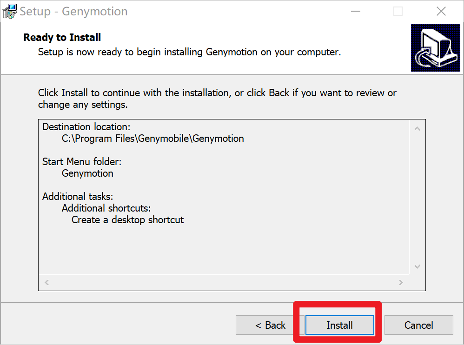Go back with the Back button
Image resolution: width=464 pixels, height=345 pixels.
click(270, 325)
